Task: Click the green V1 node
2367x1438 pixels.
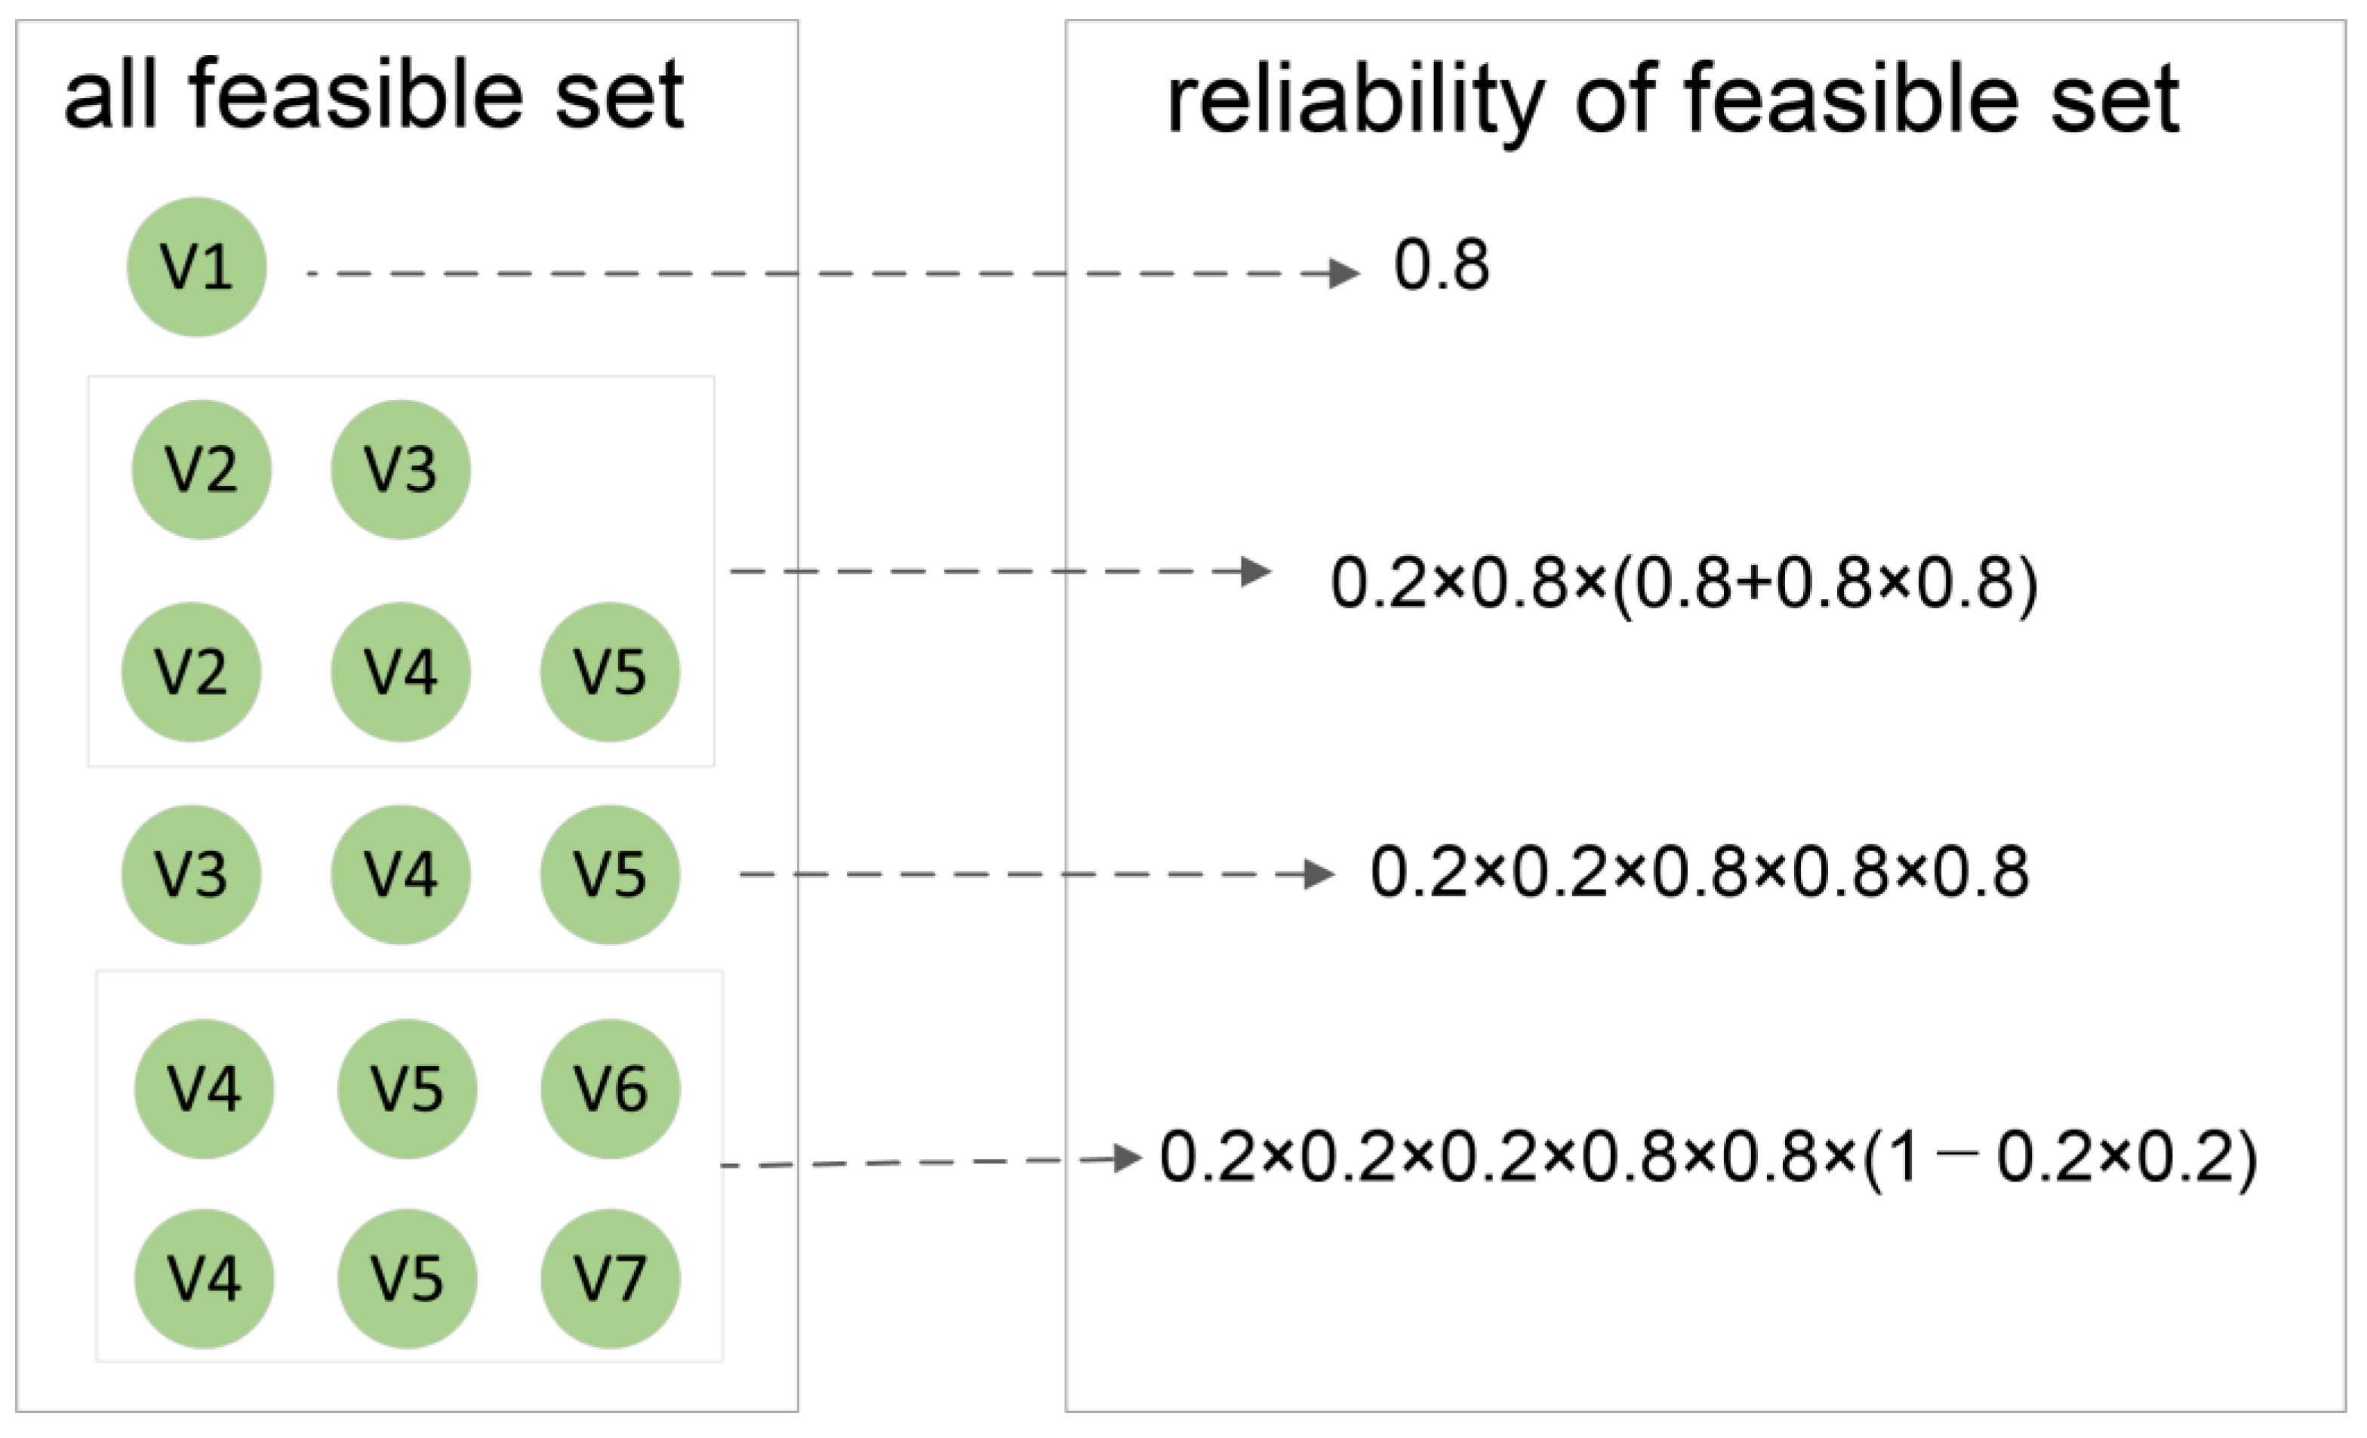Action: (197, 267)
